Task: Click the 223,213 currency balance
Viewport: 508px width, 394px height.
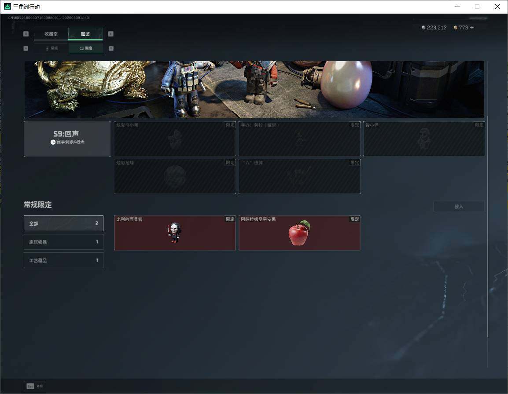Action: tap(436, 28)
